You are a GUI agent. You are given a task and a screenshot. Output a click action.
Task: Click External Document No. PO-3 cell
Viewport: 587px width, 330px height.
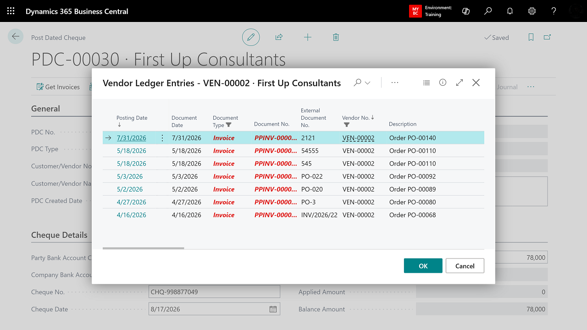(x=308, y=202)
